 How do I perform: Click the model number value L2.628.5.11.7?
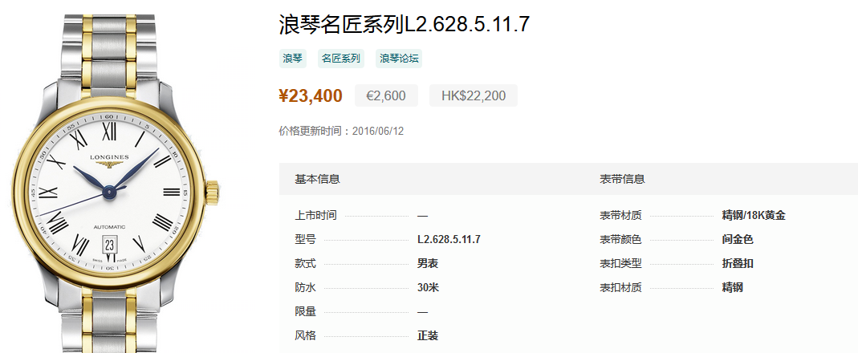449,240
